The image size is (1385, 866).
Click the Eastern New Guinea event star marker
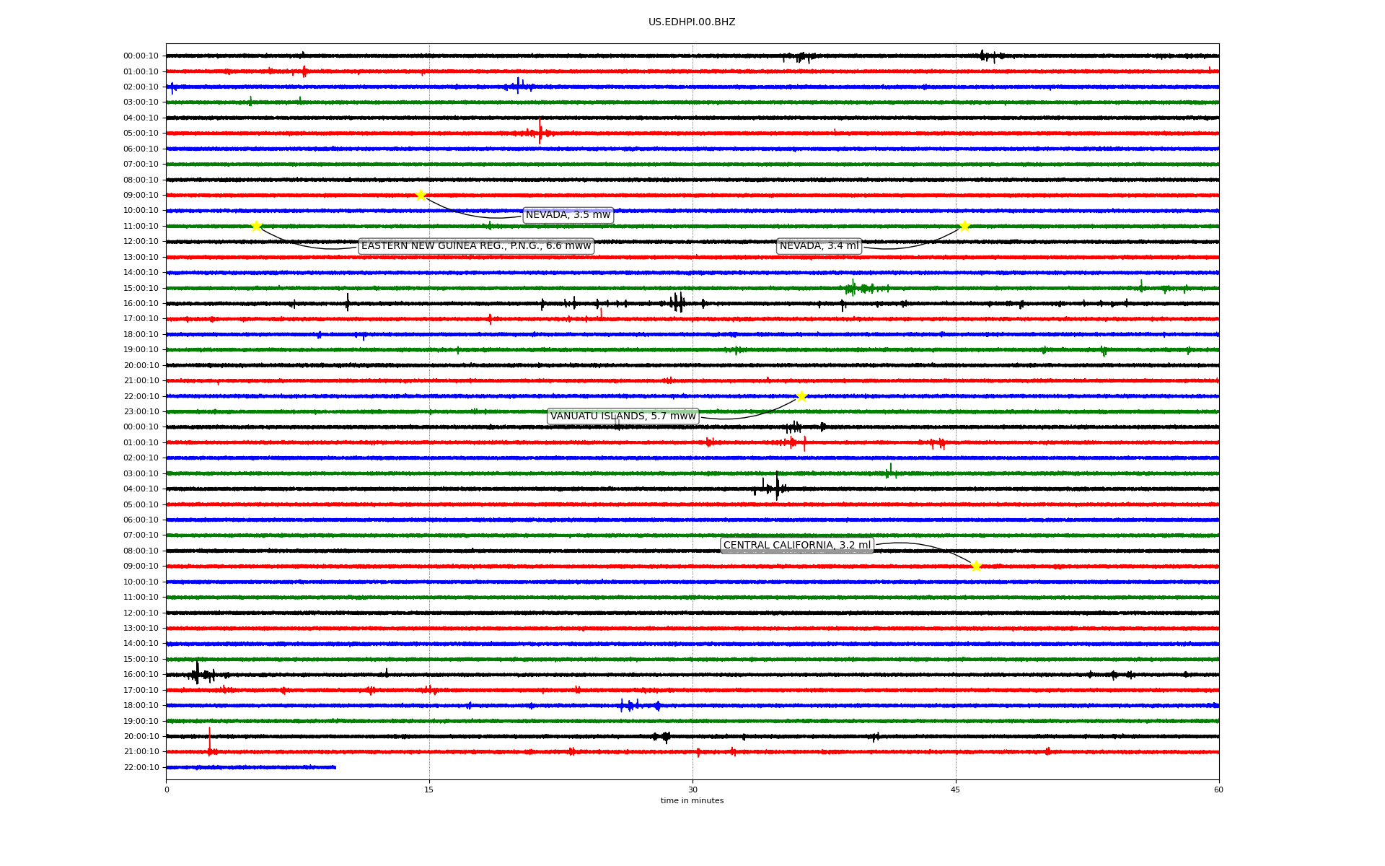pyautogui.click(x=256, y=226)
